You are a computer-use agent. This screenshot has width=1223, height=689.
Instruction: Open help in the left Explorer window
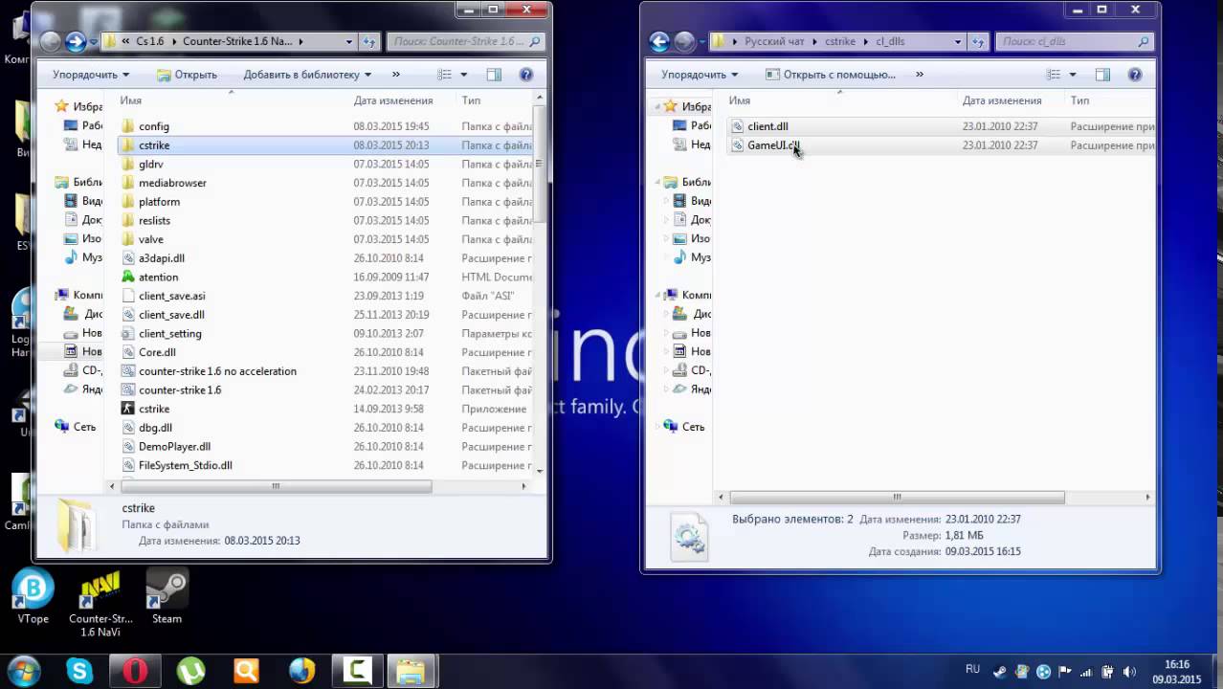point(525,74)
